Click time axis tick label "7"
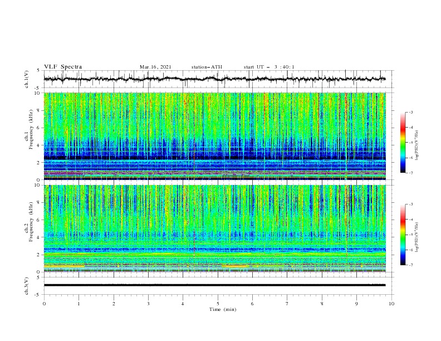The image size is (441, 341). 287,304
